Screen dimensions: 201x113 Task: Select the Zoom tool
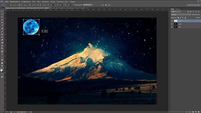2,66
